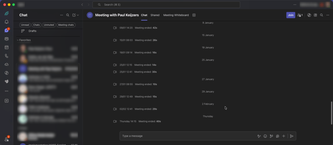Filter the chat list by Chats

[x=36, y=25]
